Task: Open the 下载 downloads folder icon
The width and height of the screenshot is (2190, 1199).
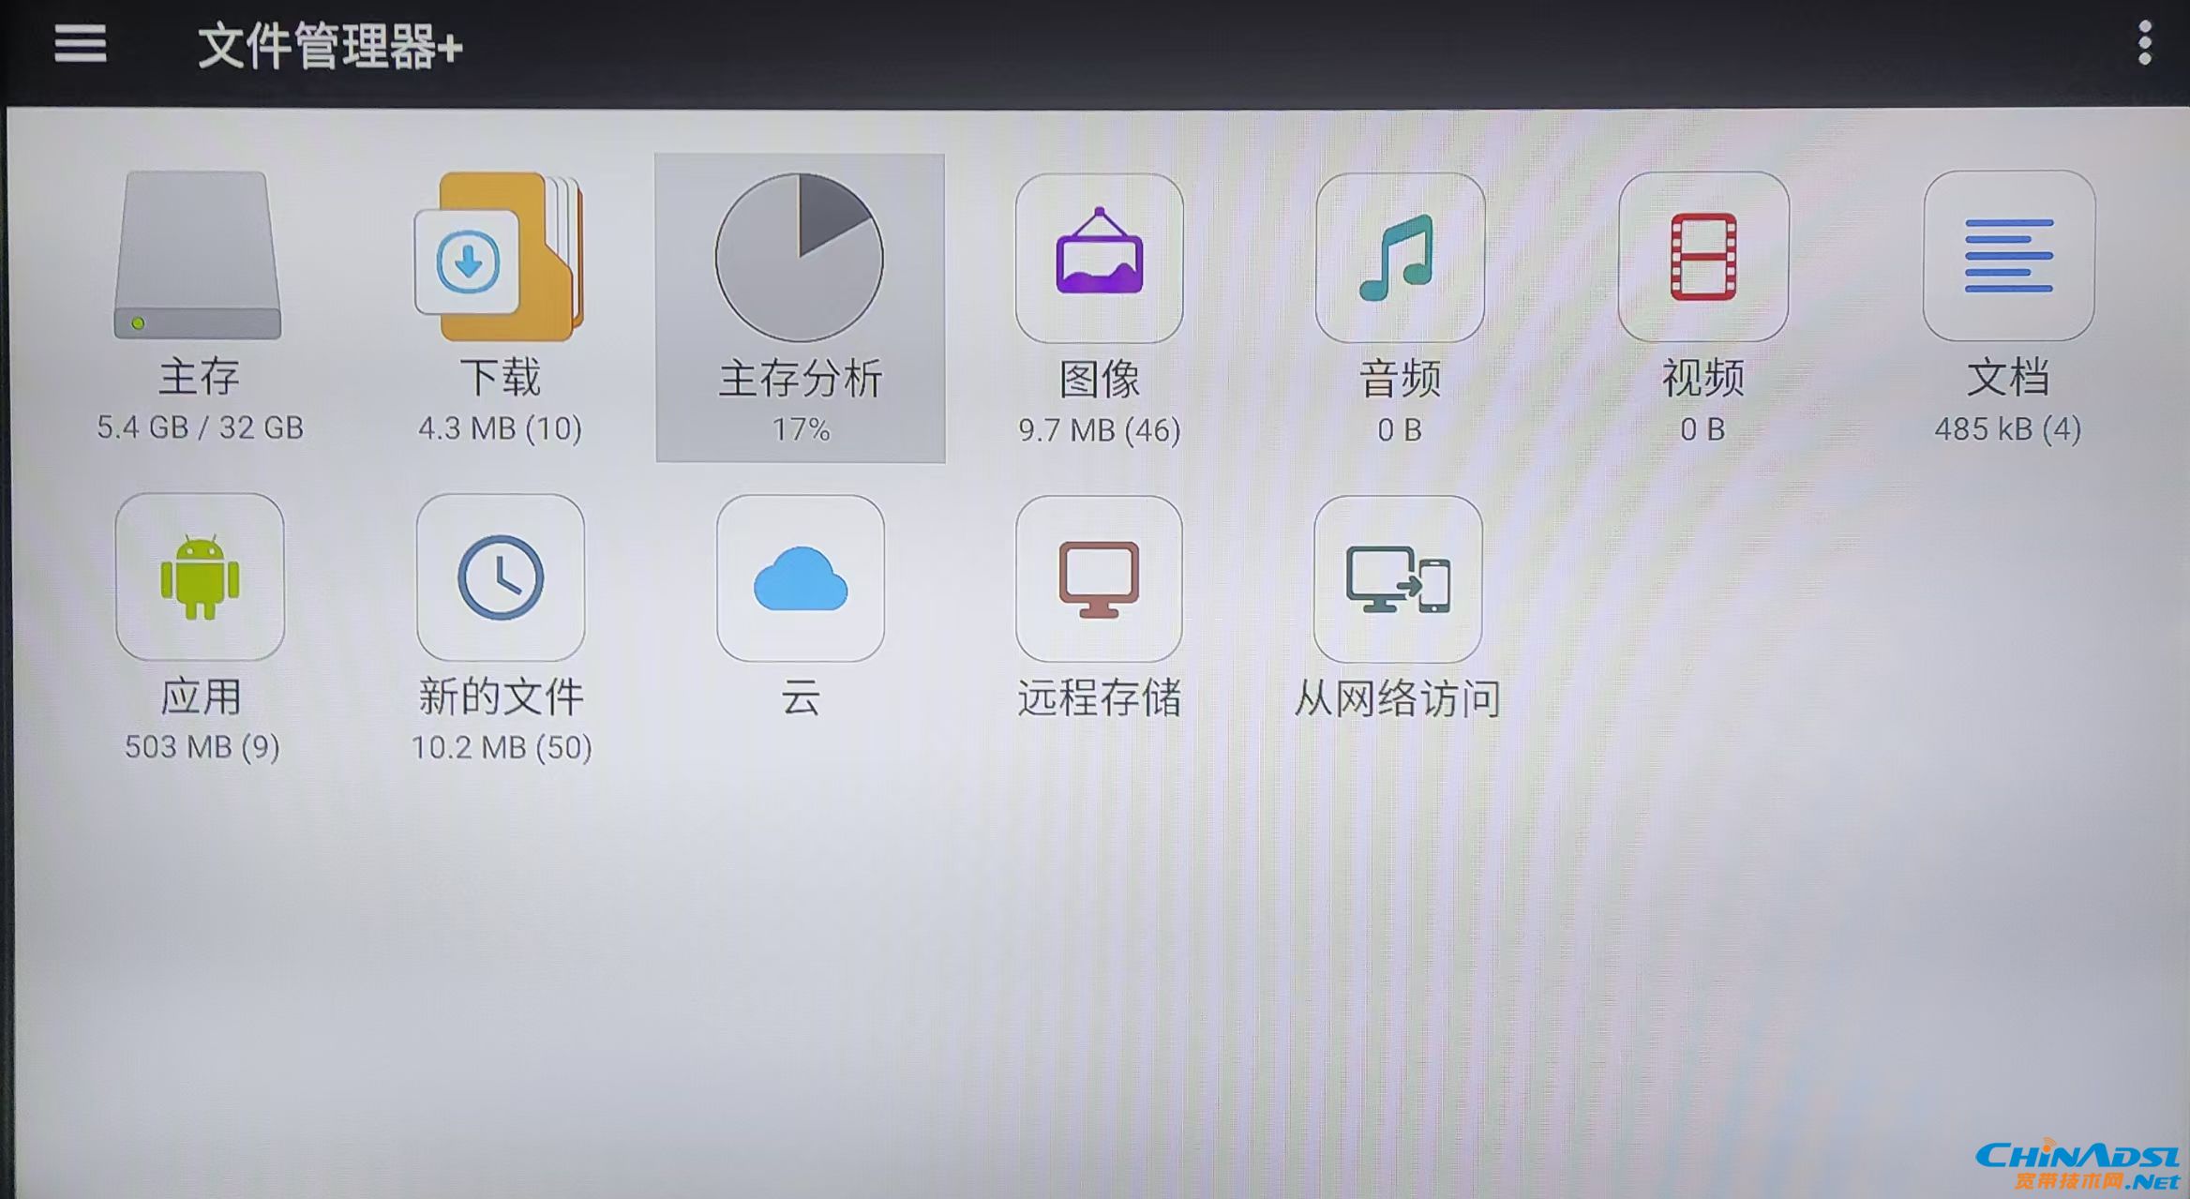Action: (500, 257)
